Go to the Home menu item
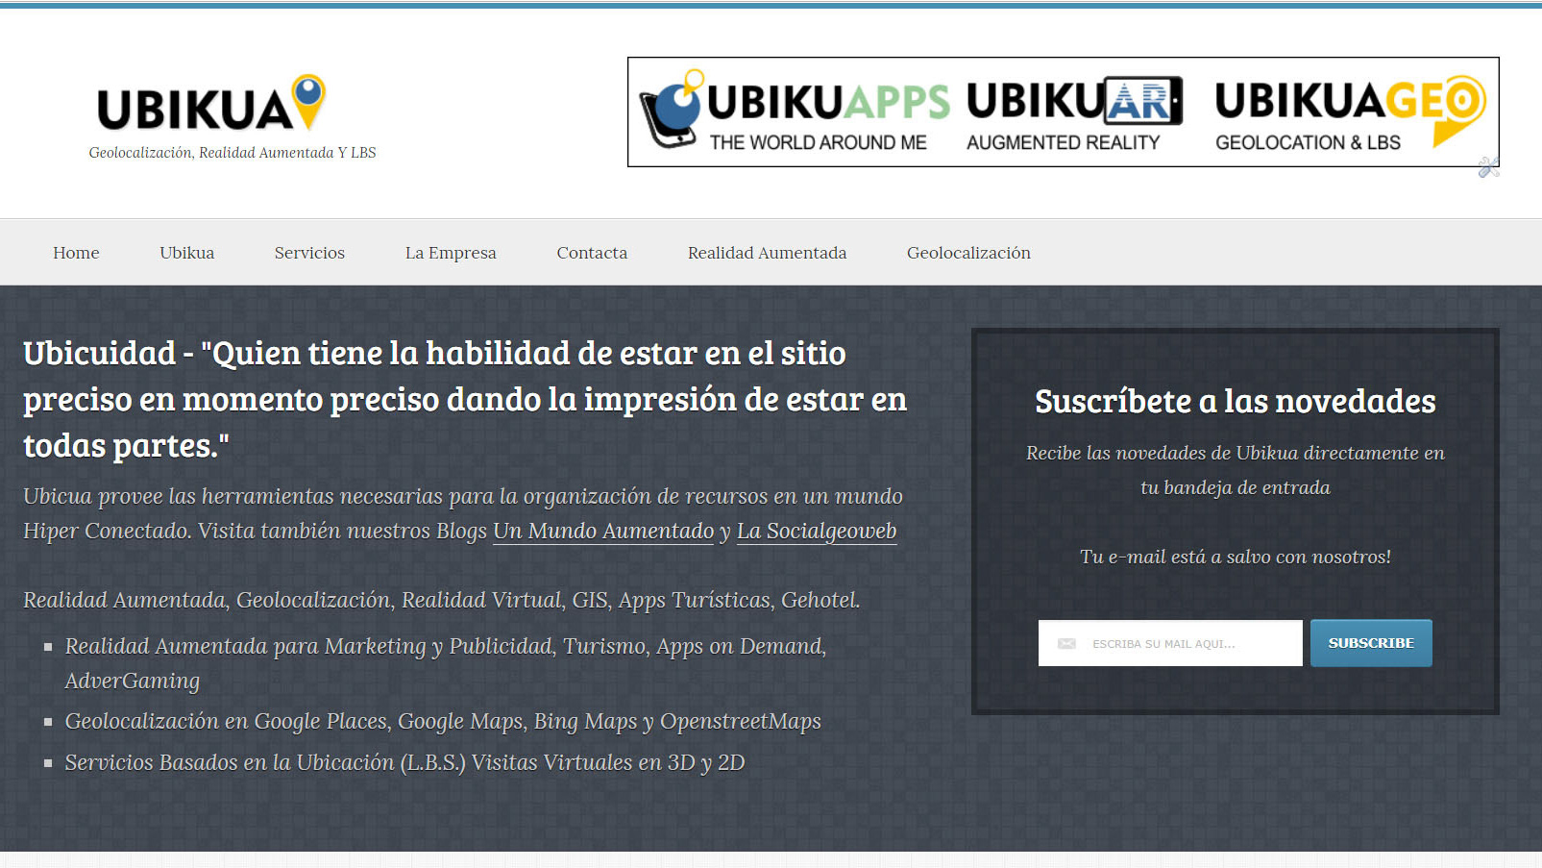Screen dimensions: 1542x868 76,253
